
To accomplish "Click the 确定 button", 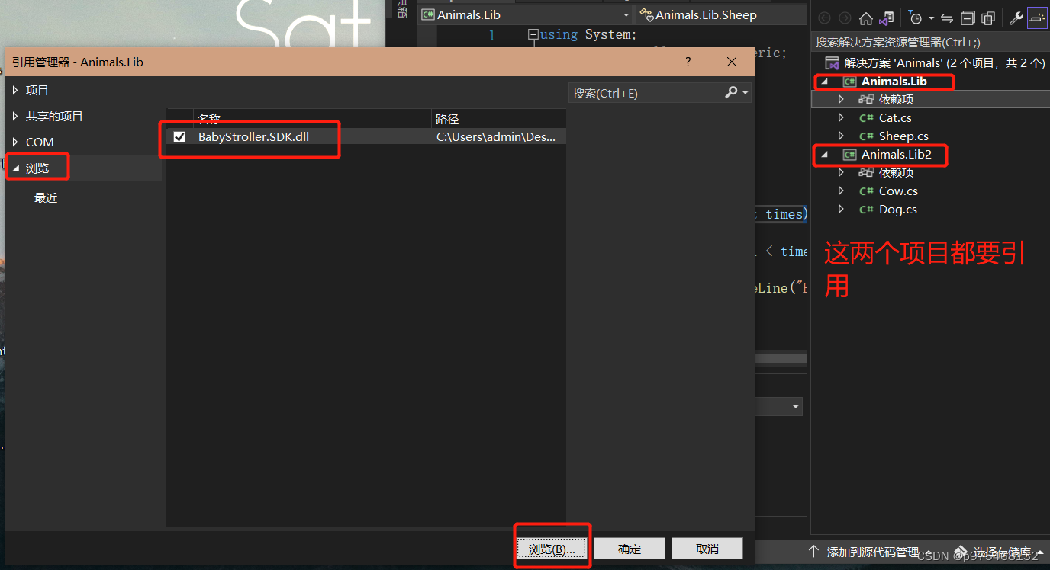I will click(x=630, y=549).
